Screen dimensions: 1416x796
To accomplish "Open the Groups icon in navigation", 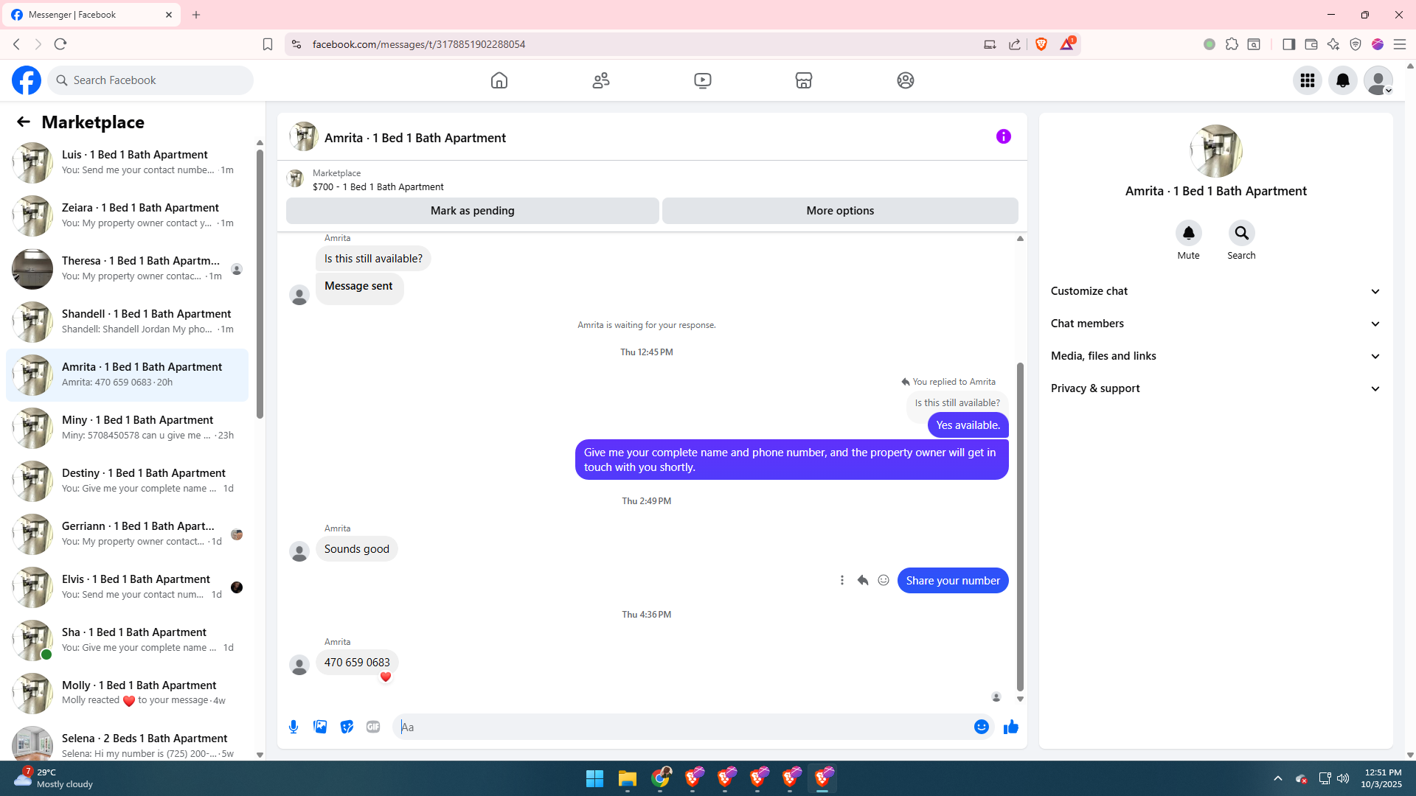I will (906, 80).
